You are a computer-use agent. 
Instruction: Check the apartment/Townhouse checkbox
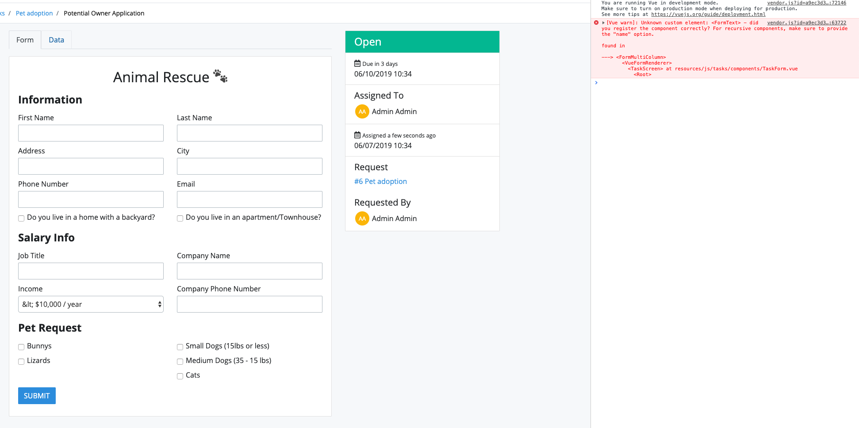pos(180,218)
